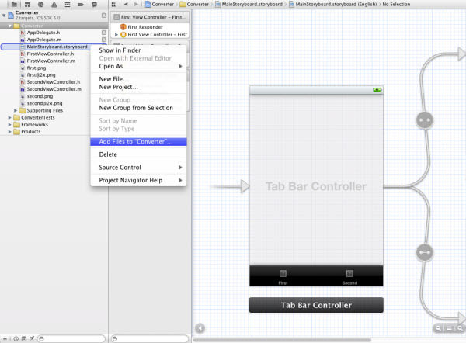Toggle source-control status filter icon
The image size is (466, 343).
[x=24, y=338]
